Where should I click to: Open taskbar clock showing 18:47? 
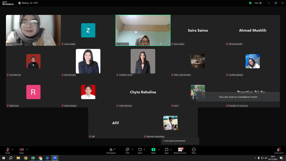(273, 158)
